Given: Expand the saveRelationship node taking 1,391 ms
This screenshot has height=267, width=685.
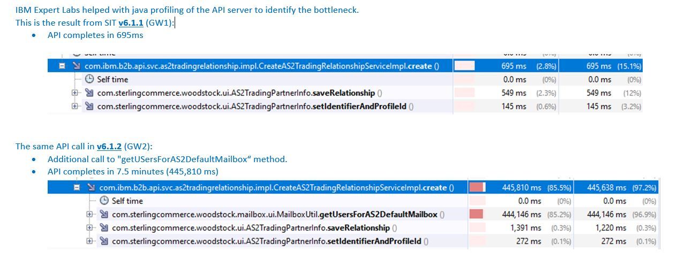Looking at the screenshot, I should (89, 228).
